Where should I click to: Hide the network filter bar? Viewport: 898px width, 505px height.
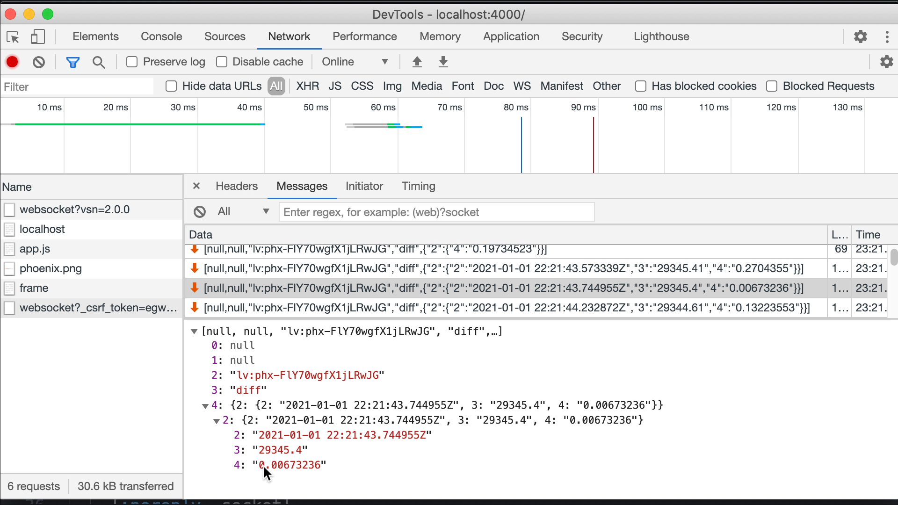pyautogui.click(x=73, y=62)
